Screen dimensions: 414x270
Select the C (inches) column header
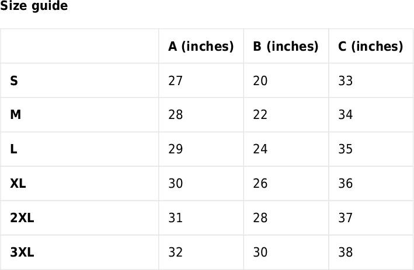click(x=370, y=46)
